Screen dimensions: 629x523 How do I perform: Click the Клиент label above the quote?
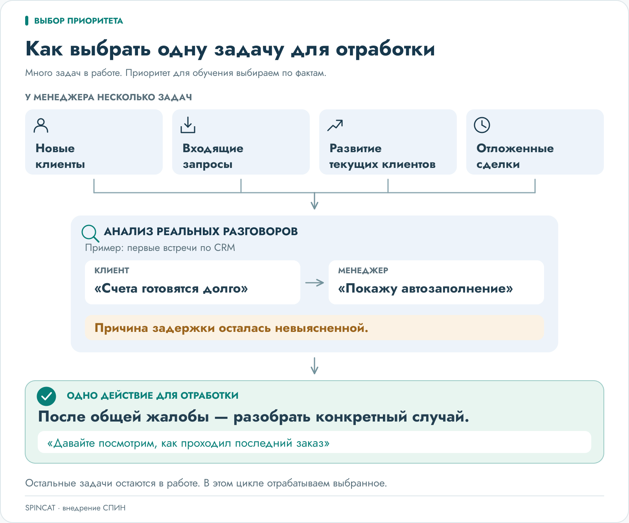click(x=112, y=271)
